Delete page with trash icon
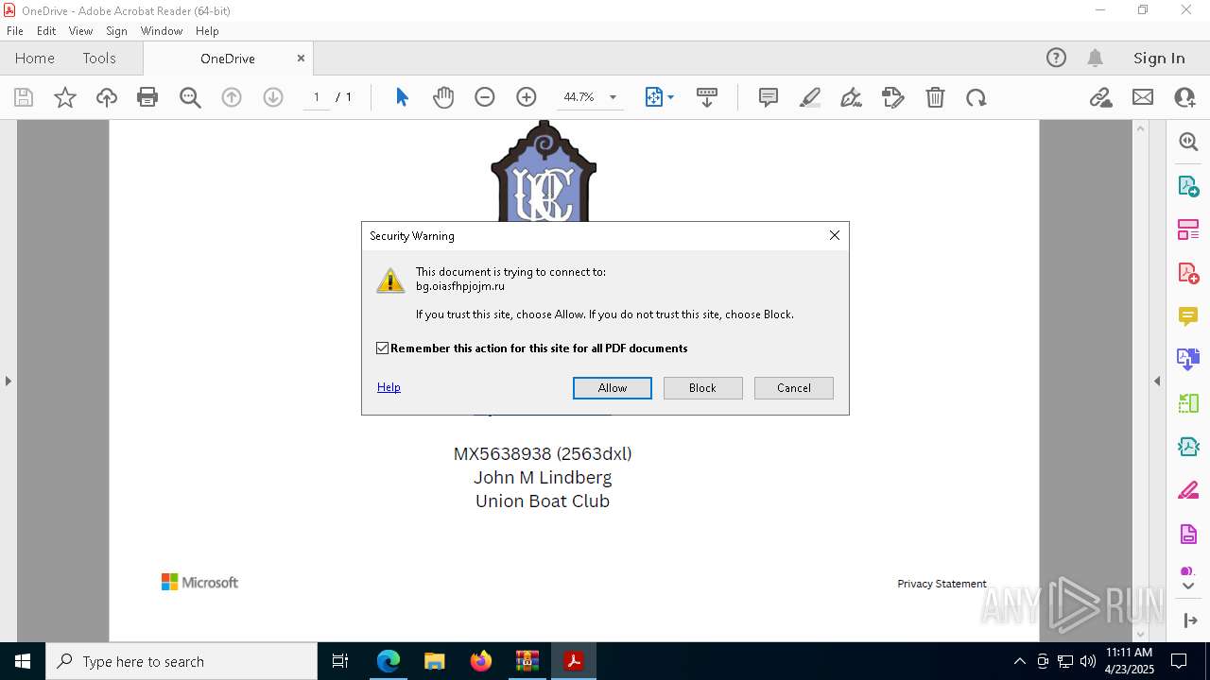The width and height of the screenshot is (1210, 680). [935, 97]
